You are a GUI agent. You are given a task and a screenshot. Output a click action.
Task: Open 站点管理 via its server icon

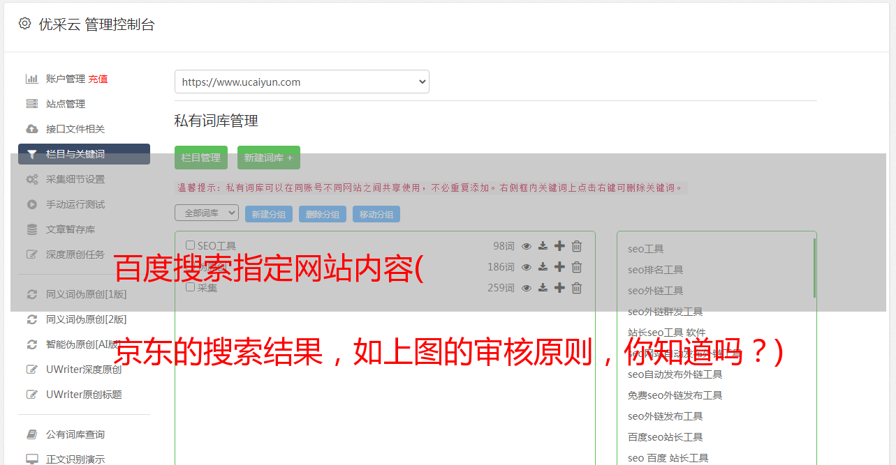click(x=32, y=104)
